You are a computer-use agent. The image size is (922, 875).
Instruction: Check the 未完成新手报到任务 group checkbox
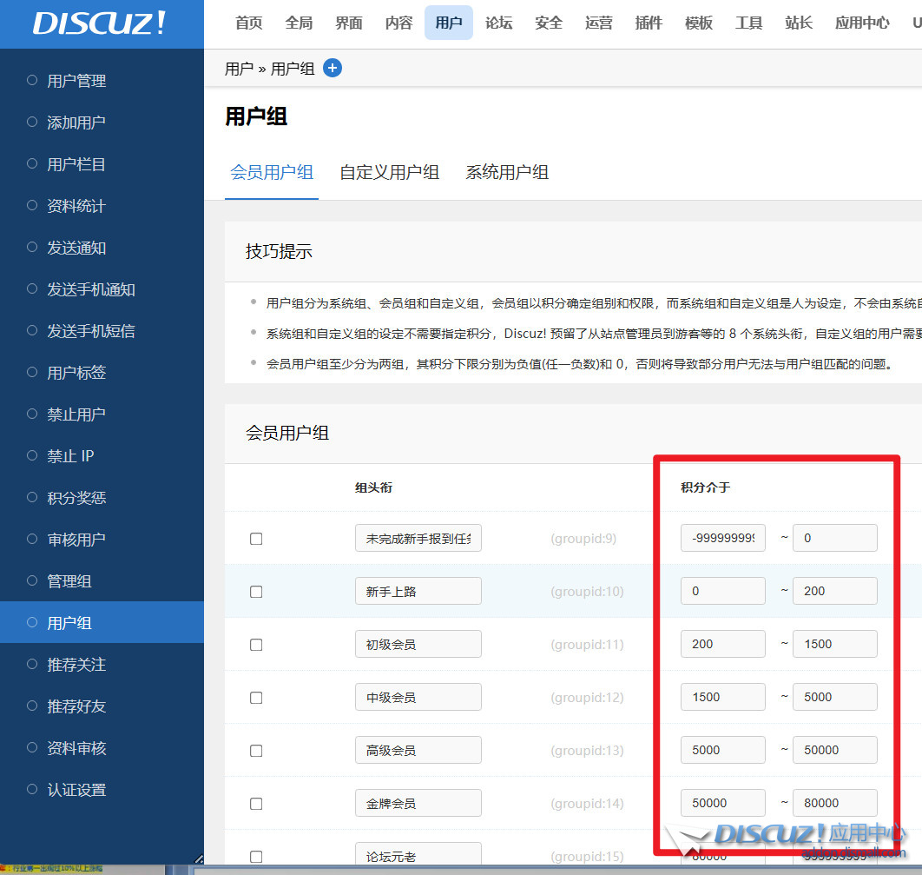click(x=256, y=539)
